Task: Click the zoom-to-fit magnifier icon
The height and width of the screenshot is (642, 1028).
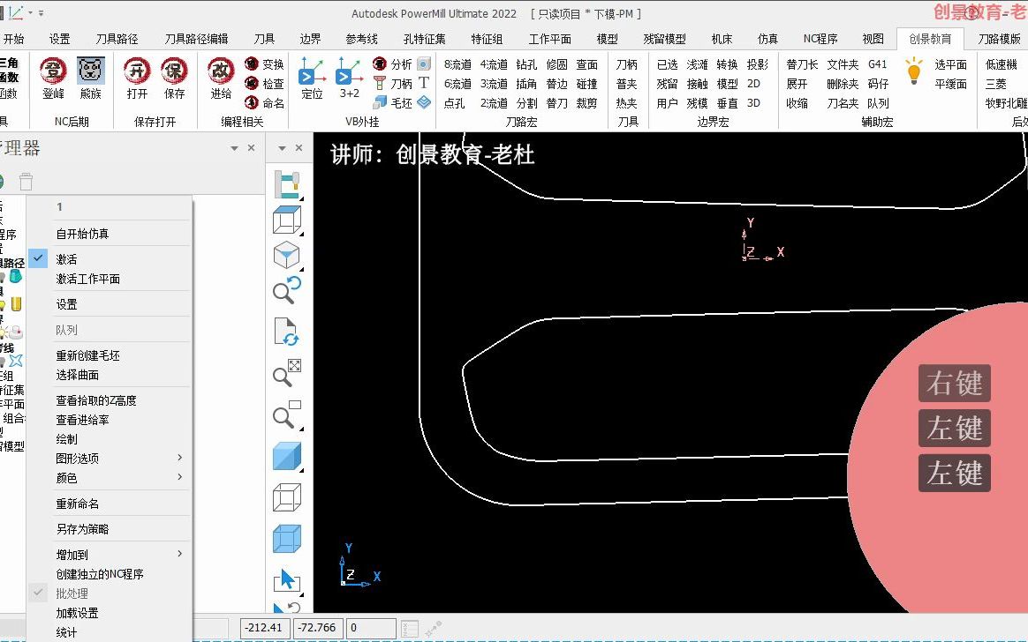Action: 286,373
